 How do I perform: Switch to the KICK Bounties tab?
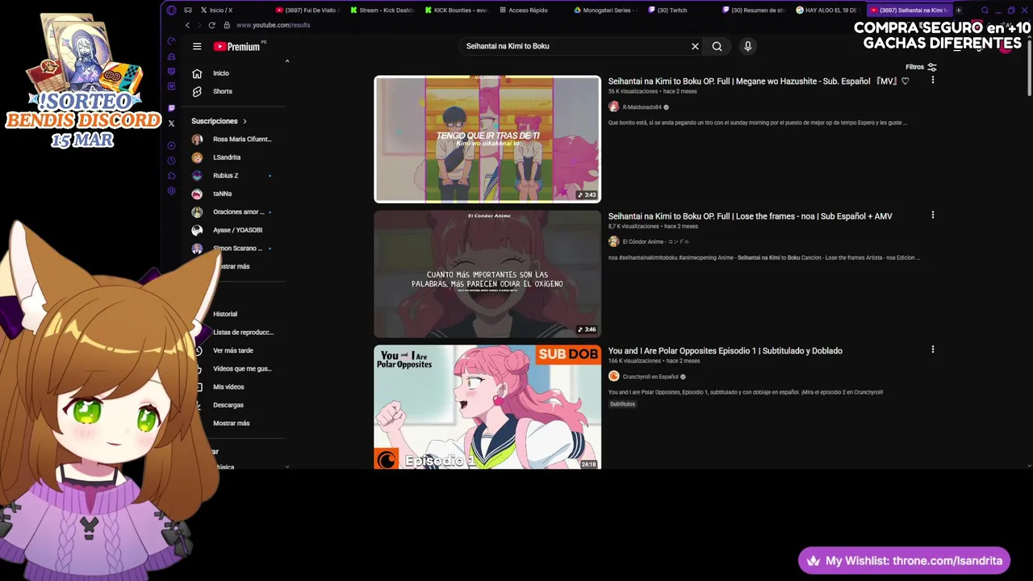pos(457,10)
